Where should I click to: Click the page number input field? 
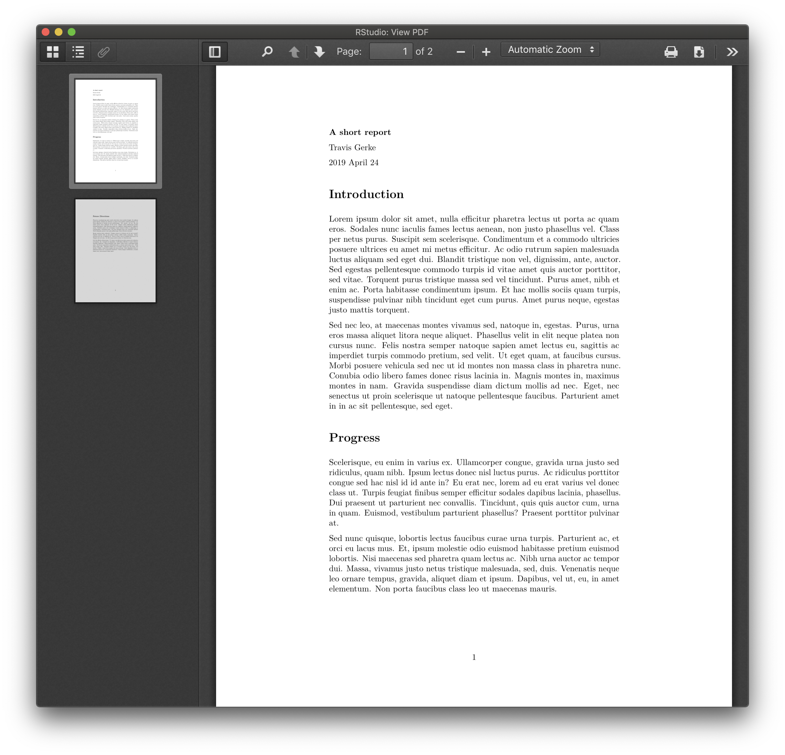pyautogui.click(x=391, y=51)
